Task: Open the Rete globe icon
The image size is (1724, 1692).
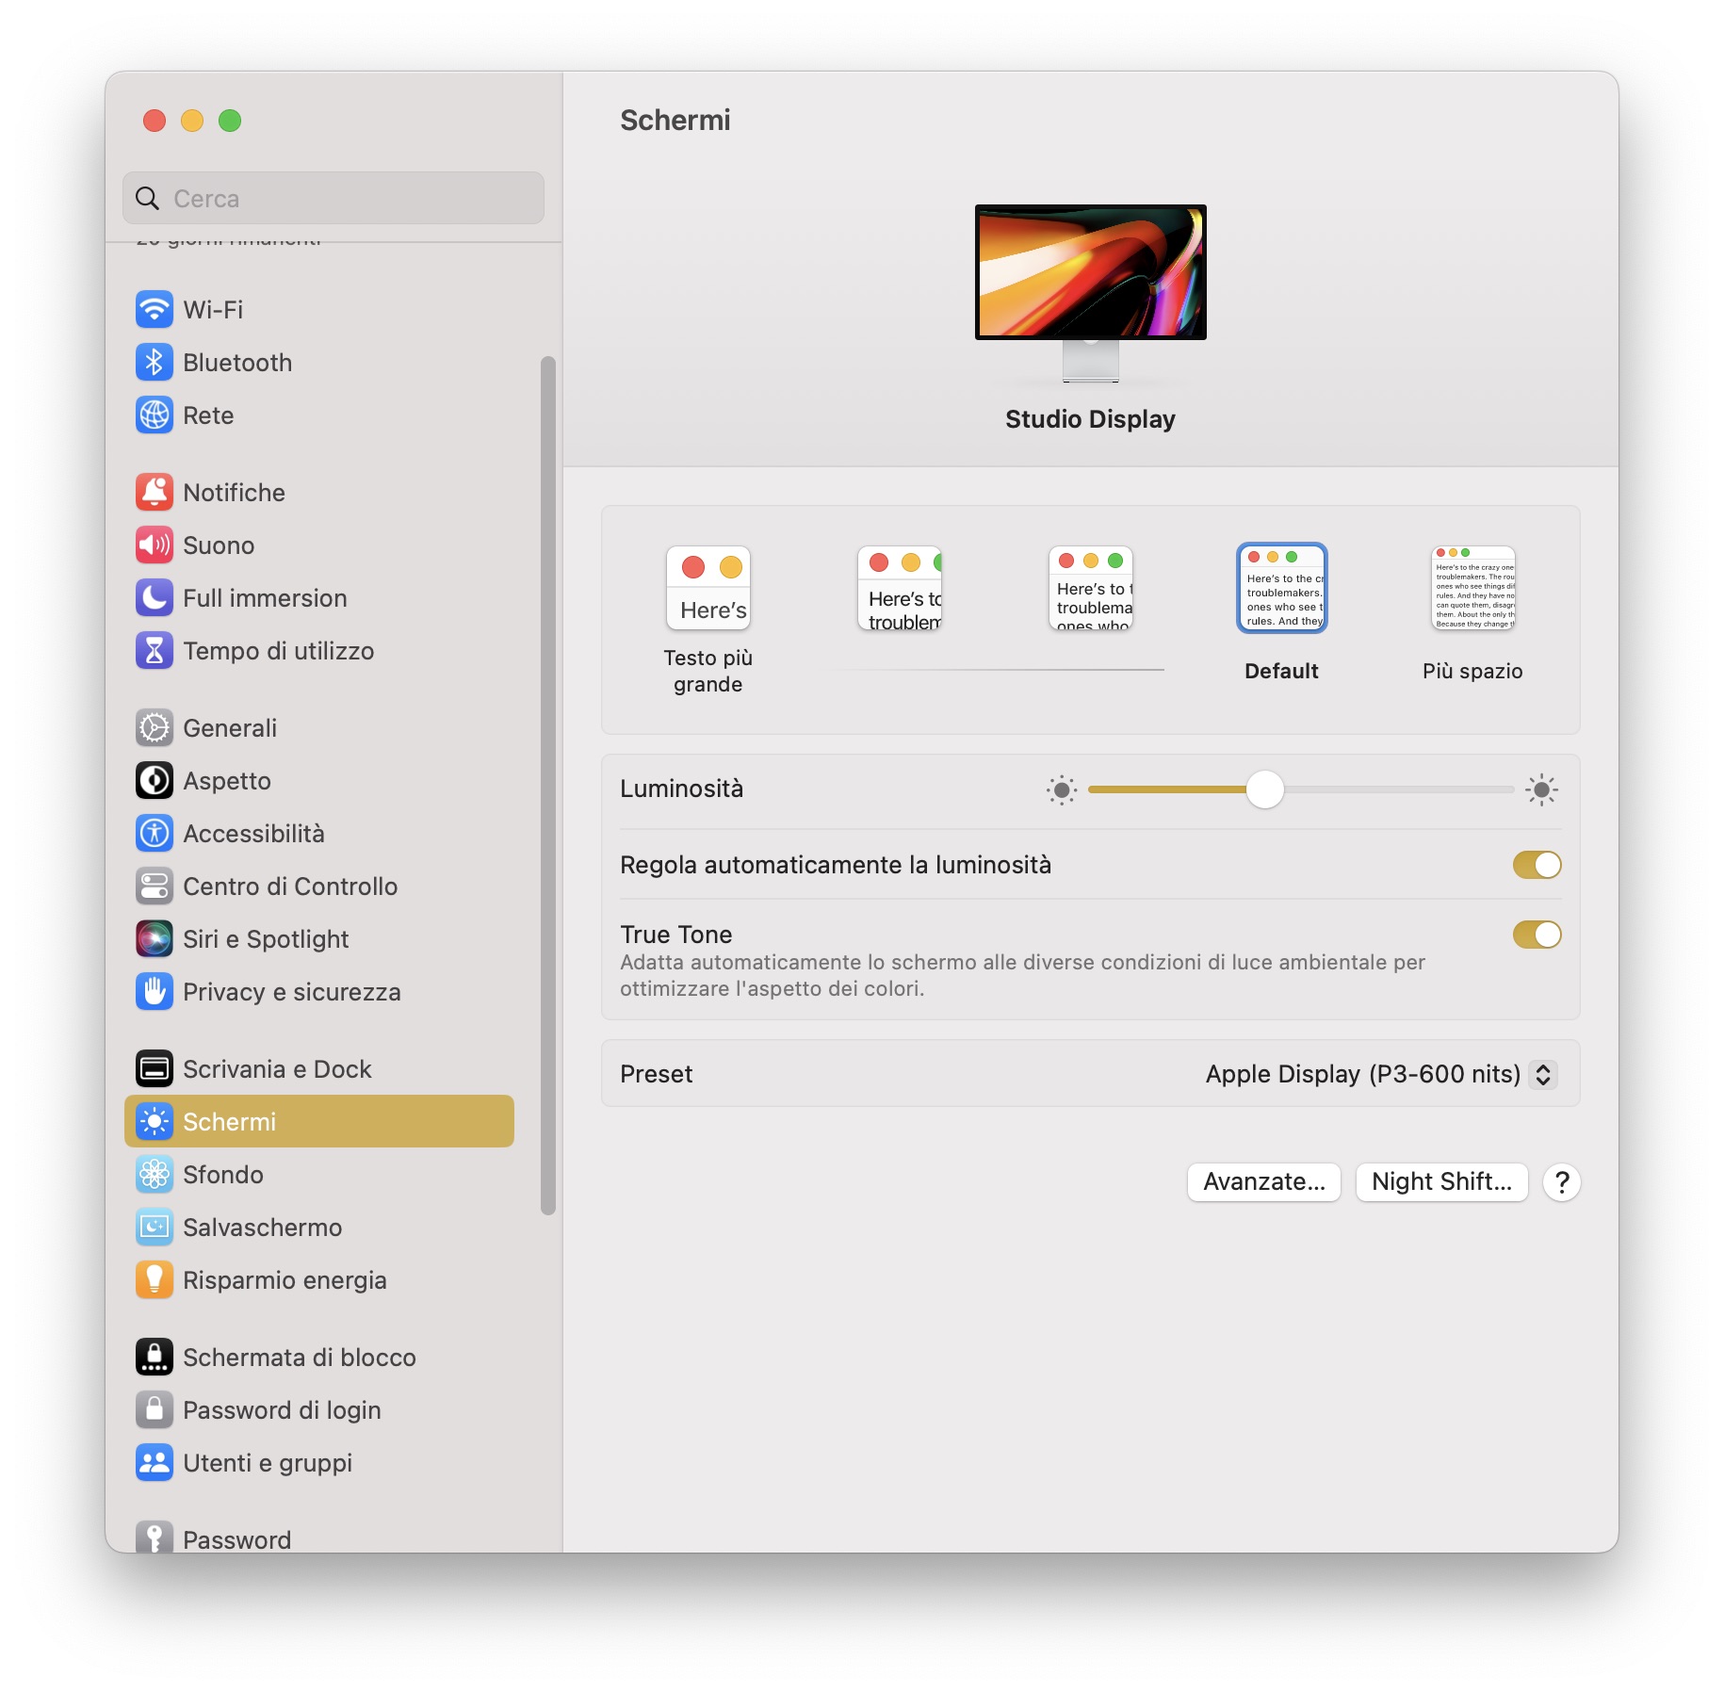Action: [154, 415]
